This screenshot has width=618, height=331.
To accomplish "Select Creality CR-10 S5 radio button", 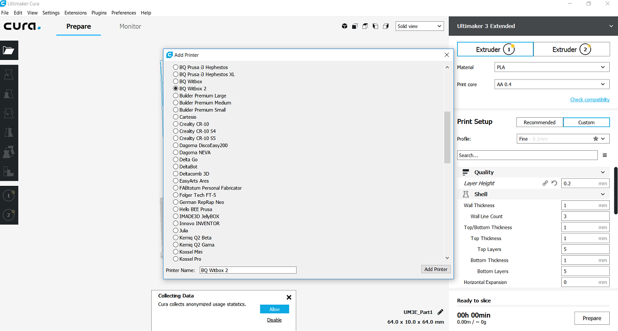I will coord(175,138).
